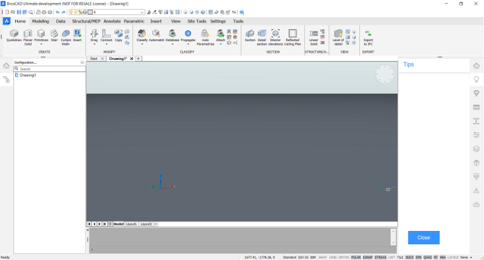Click the Connect tool in Modify
Viewport: 484px width, 260px height.
pyautogui.click(x=107, y=35)
